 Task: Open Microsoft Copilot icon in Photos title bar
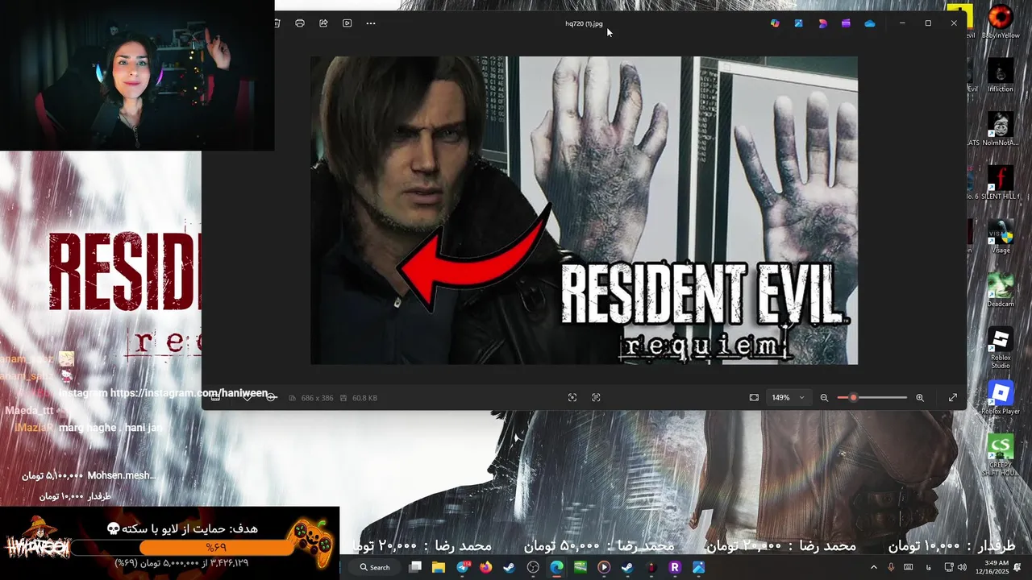(x=775, y=23)
